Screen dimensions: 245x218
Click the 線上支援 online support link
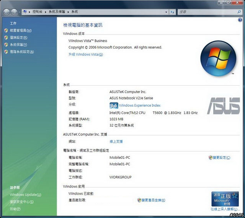point(116,142)
